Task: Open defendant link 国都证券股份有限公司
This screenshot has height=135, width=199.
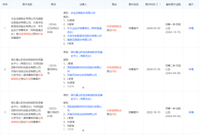Action: [80, 40]
